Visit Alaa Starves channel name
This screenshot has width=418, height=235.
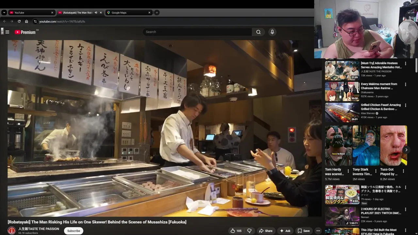coord(368,113)
